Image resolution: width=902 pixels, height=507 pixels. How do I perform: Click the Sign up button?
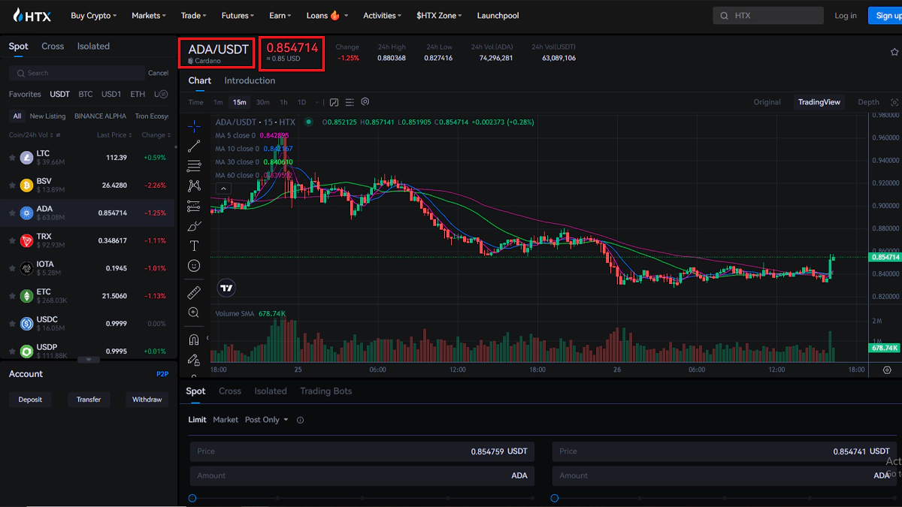tap(885, 15)
